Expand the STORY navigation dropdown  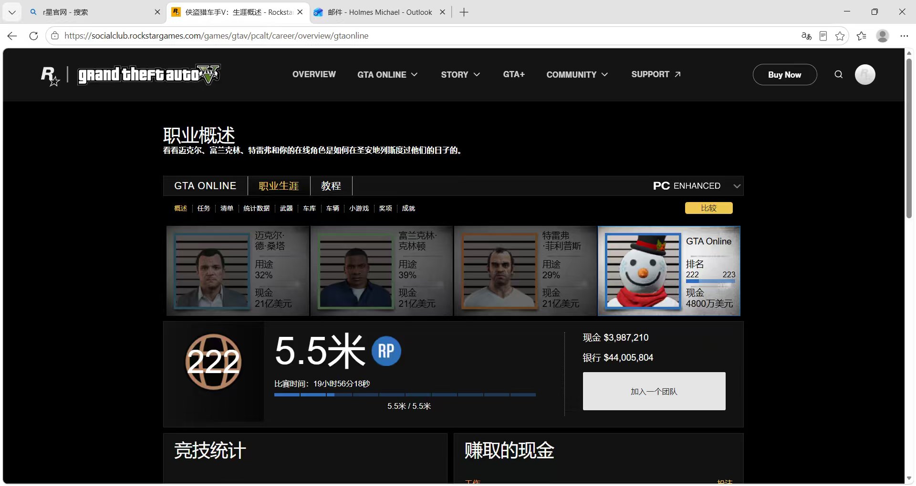coord(460,74)
